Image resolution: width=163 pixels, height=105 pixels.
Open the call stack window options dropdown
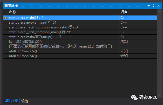tap(149, 6)
